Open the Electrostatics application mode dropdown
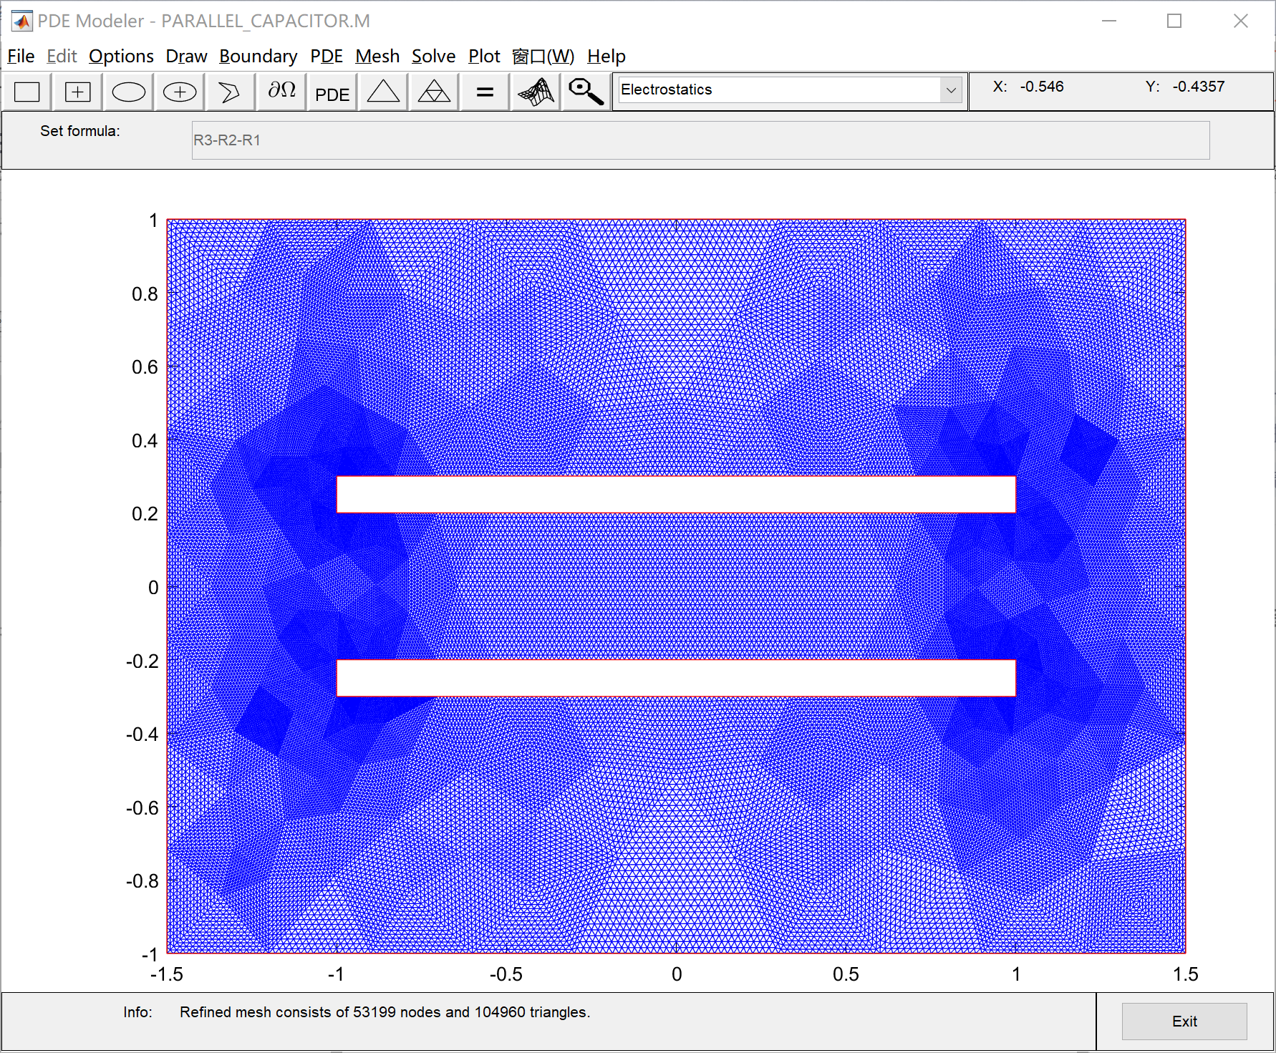 coord(951,89)
